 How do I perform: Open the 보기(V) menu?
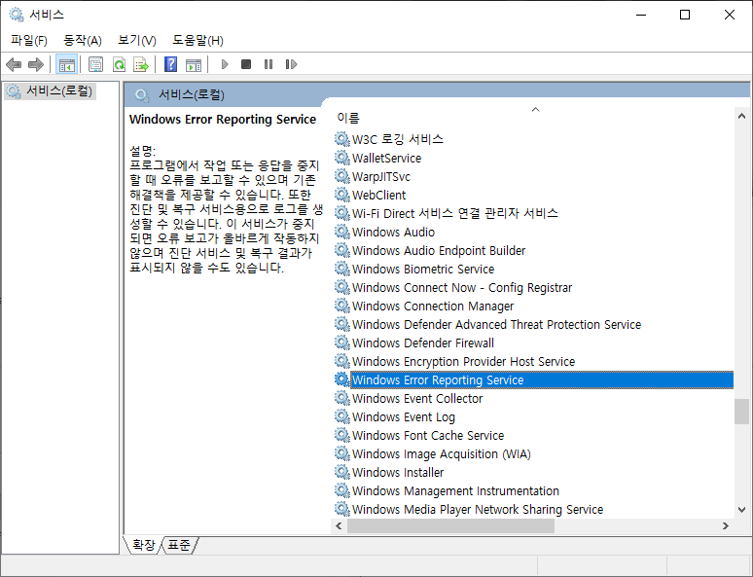(137, 40)
